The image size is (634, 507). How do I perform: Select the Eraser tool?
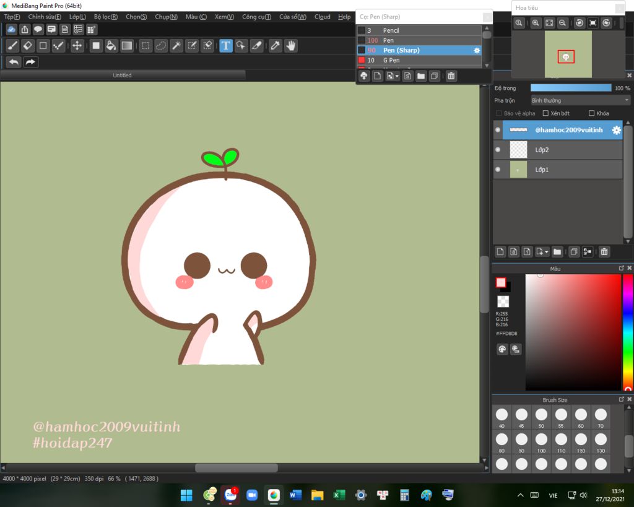(x=28, y=46)
